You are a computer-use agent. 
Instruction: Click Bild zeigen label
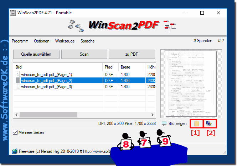pos(177,124)
